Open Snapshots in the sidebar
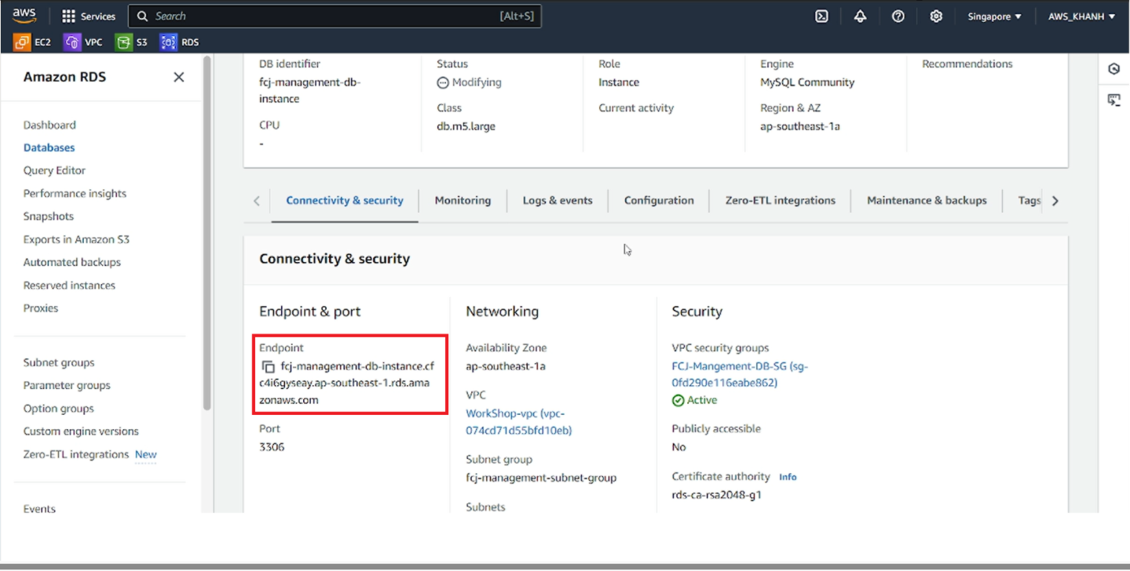This screenshot has width=1130, height=571. click(x=48, y=216)
